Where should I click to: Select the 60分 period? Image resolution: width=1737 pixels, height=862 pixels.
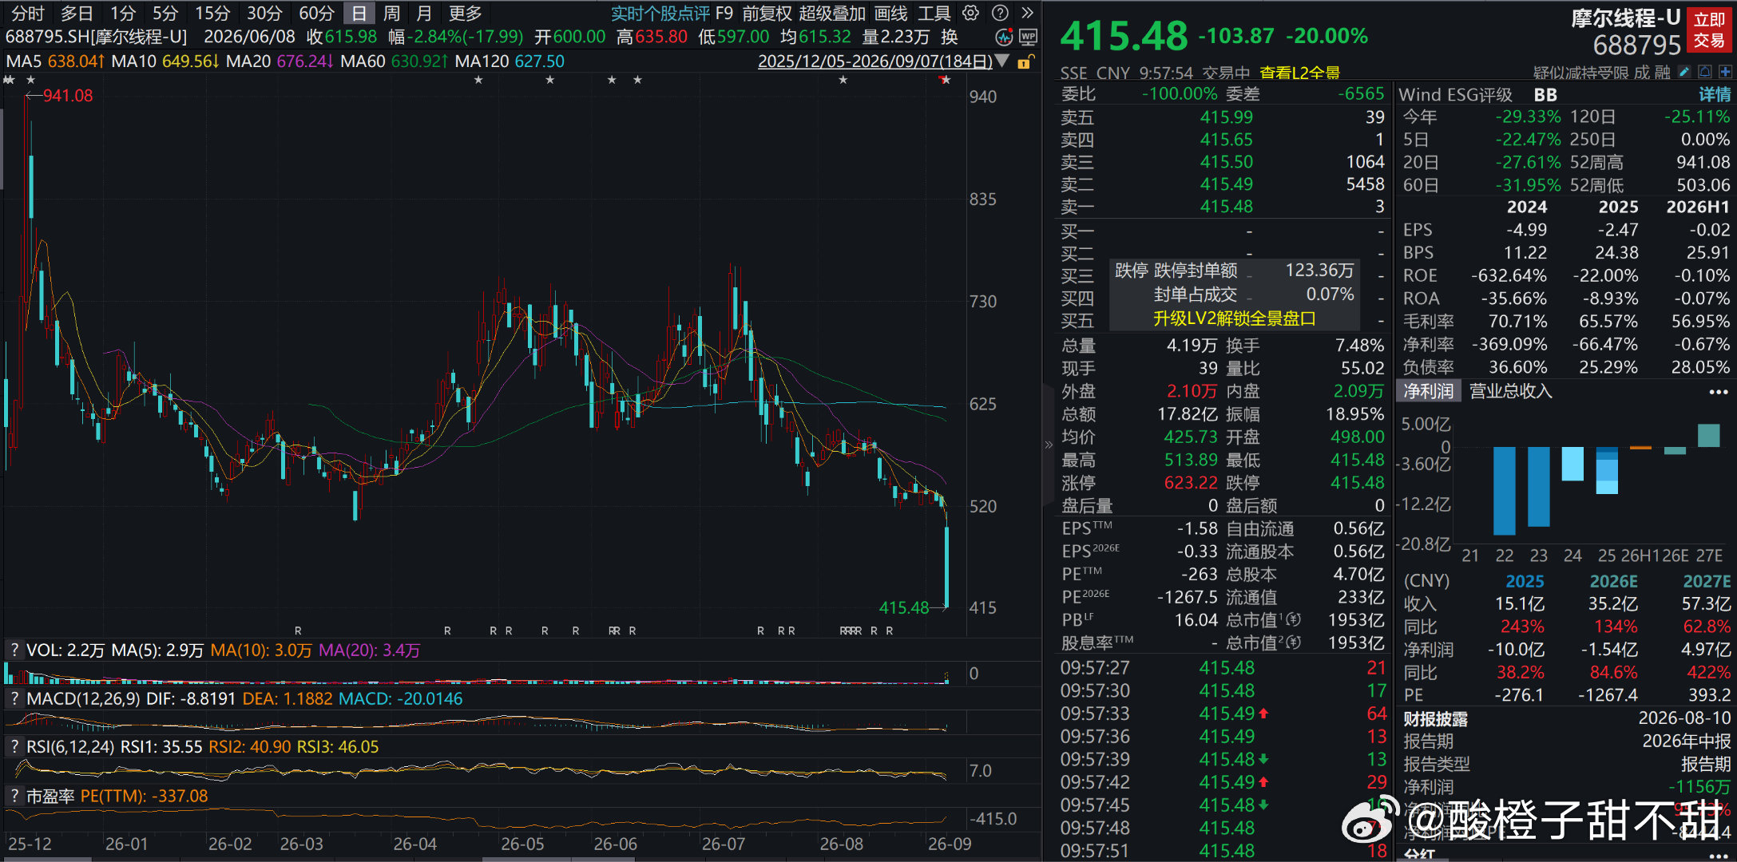pyautogui.click(x=316, y=13)
